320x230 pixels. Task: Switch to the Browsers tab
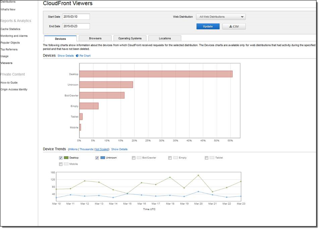95,38
